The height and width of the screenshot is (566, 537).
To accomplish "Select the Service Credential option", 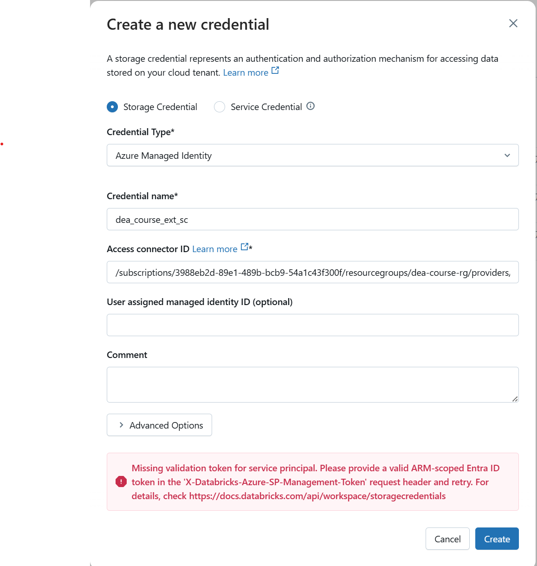I will (x=219, y=107).
